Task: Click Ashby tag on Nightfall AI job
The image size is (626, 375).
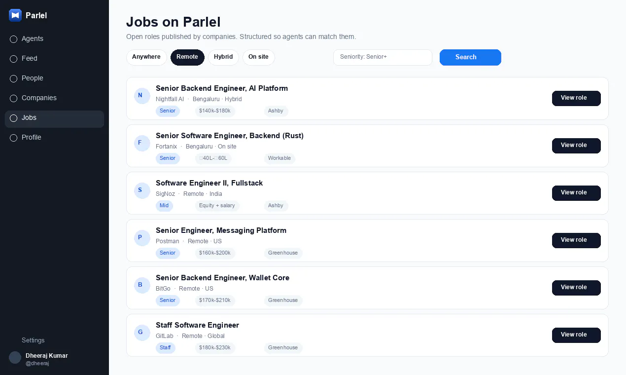Action: pos(276,111)
